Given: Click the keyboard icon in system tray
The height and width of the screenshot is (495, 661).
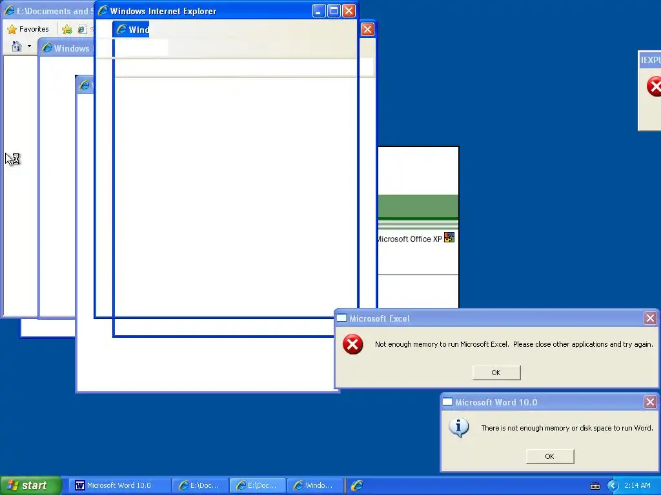Looking at the screenshot, I should pos(595,486).
